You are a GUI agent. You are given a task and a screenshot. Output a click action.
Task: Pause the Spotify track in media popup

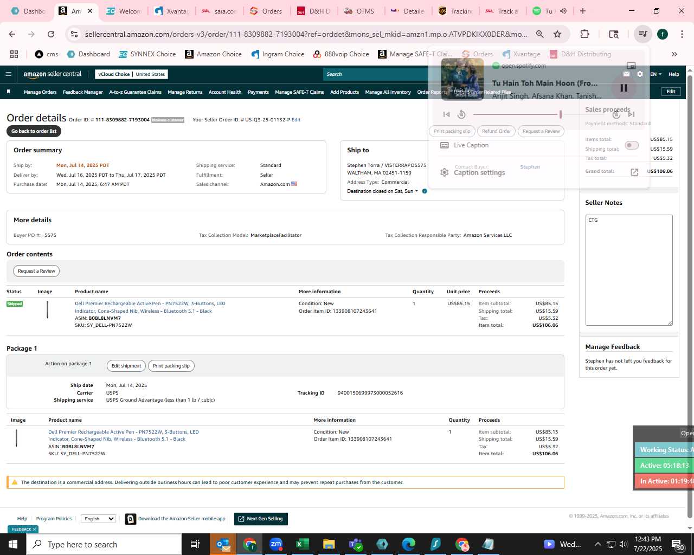[624, 88]
